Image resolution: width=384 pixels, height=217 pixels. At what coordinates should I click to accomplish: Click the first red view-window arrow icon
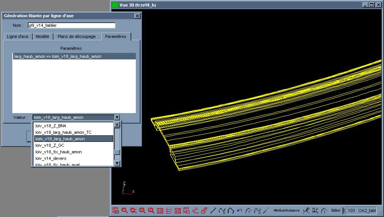[x=160, y=210]
